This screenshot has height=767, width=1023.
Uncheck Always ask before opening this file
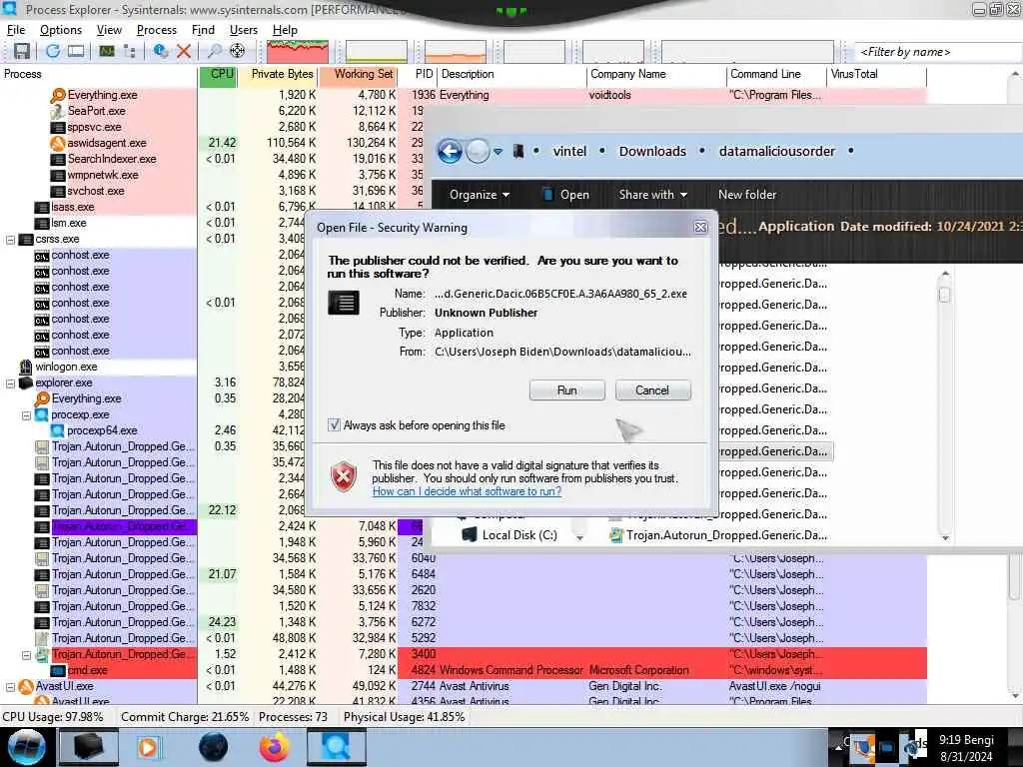click(334, 425)
